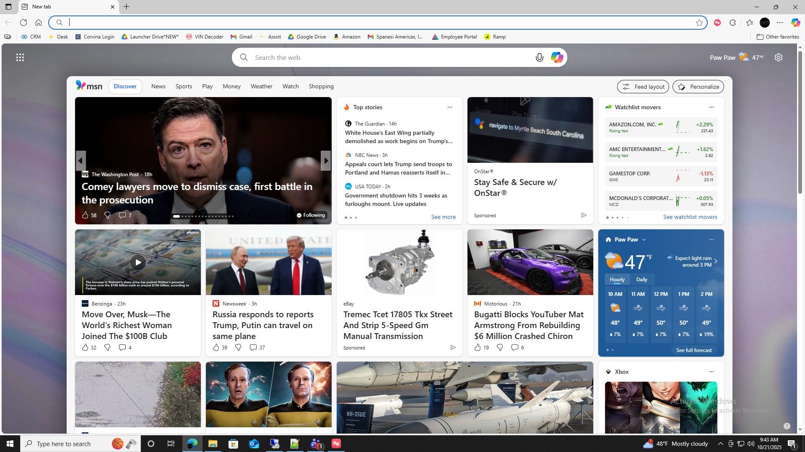The image size is (805, 452).
Task: Open the MSN app launcher grid
Action: (20, 57)
